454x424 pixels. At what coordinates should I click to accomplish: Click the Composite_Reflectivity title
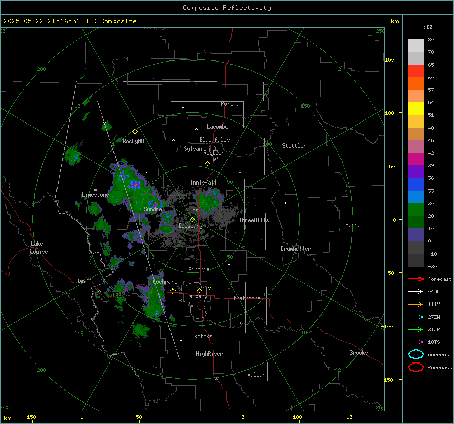click(227, 8)
